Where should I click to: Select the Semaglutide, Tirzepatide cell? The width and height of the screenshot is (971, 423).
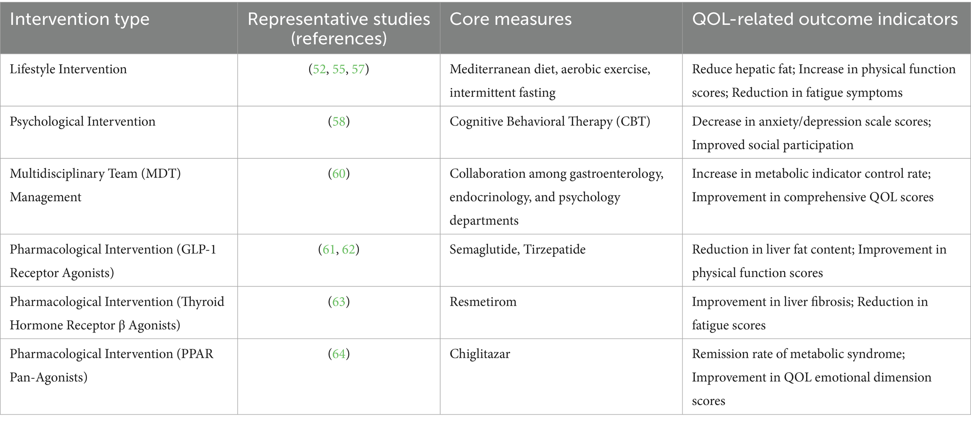[517, 249]
